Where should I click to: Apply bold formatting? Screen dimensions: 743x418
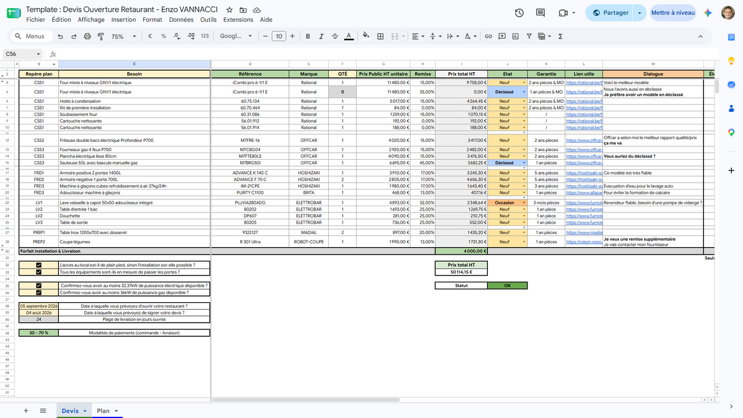coord(308,37)
